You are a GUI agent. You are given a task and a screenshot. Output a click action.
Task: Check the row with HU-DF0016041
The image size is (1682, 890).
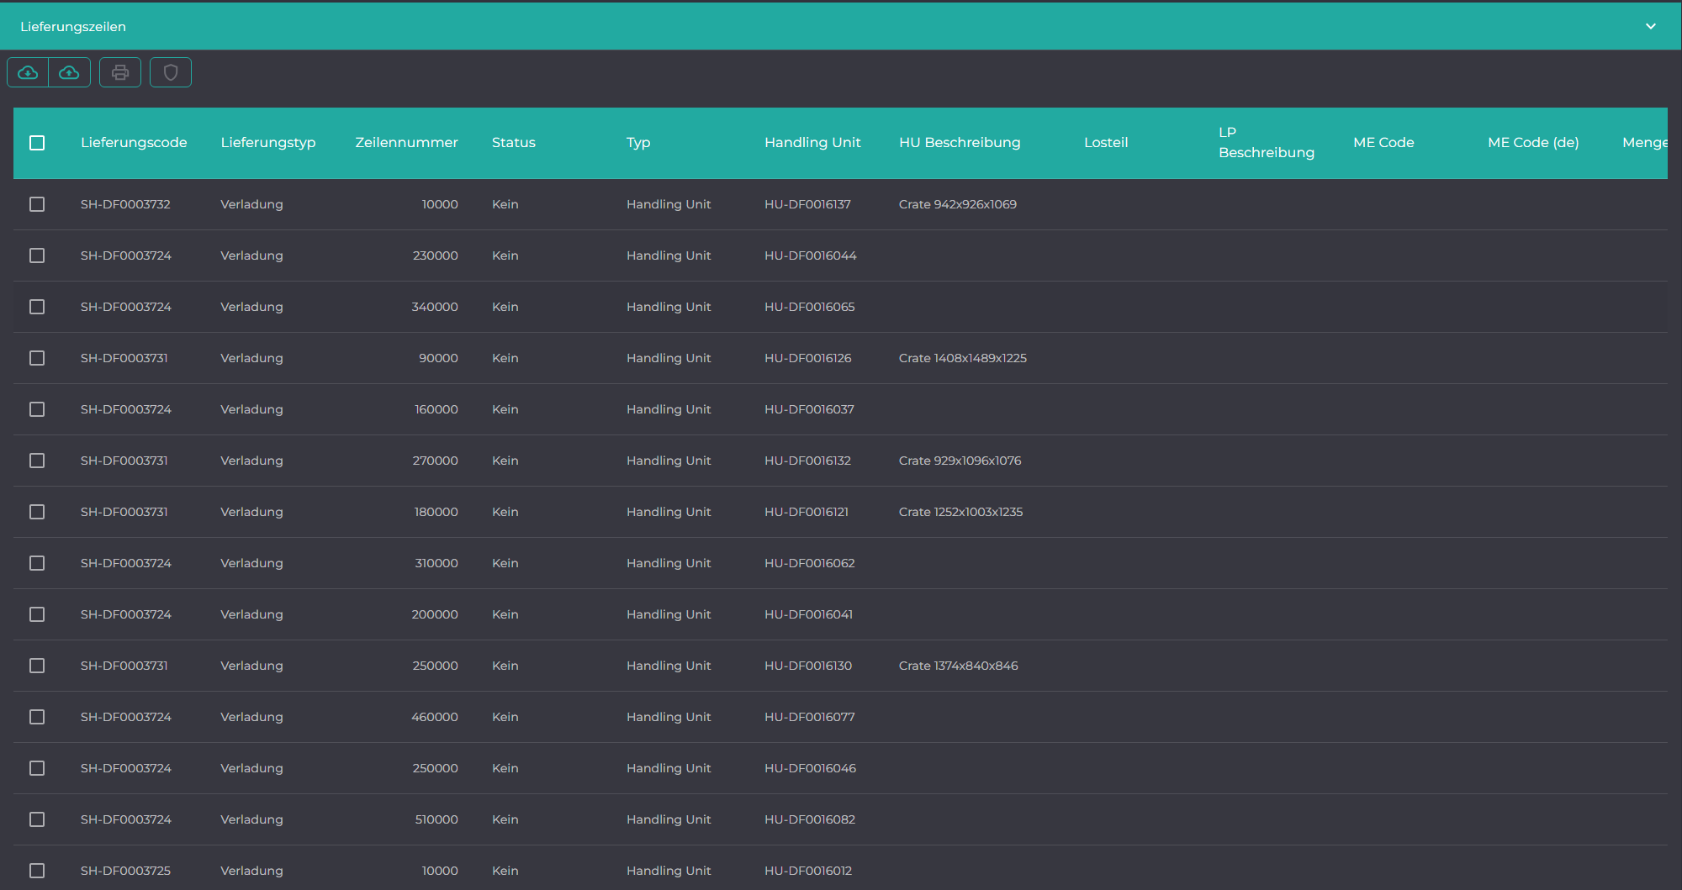37,614
